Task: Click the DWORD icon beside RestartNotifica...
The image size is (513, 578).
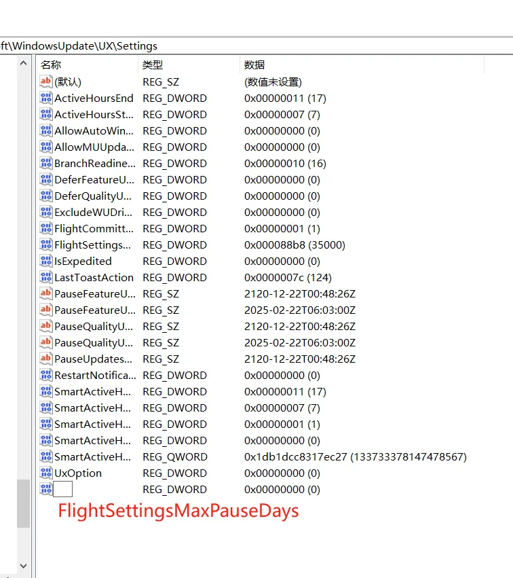Action: [x=45, y=375]
